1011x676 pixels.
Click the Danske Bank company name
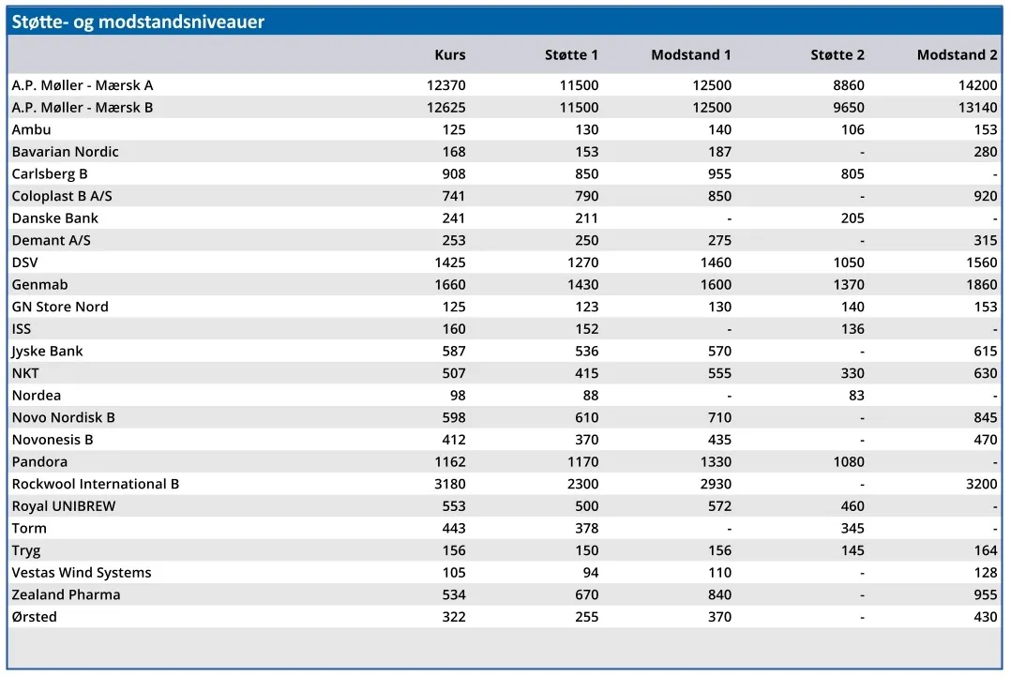pyautogui.click(x=54, y=218)
